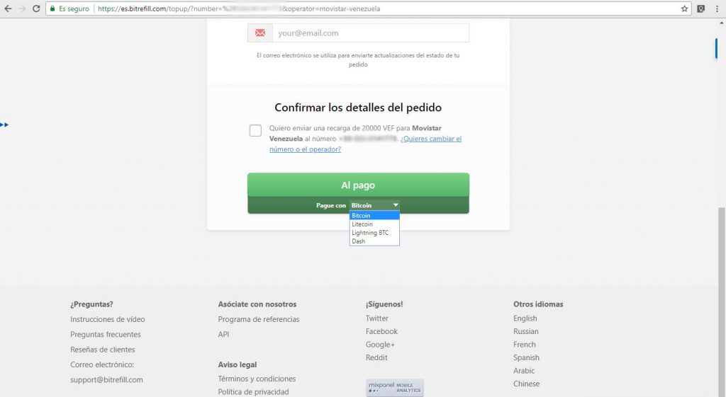Click the Confirmar los detalles del pedido heading
Image resolution: width=726 pixels, height=397 pixels.
tap(358, 108)
